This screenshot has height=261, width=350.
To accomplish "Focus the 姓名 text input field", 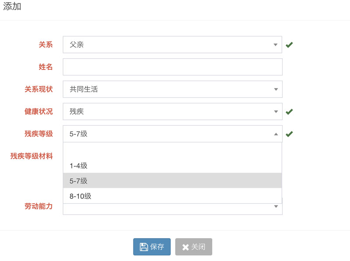I will click(x=172, y=67).
